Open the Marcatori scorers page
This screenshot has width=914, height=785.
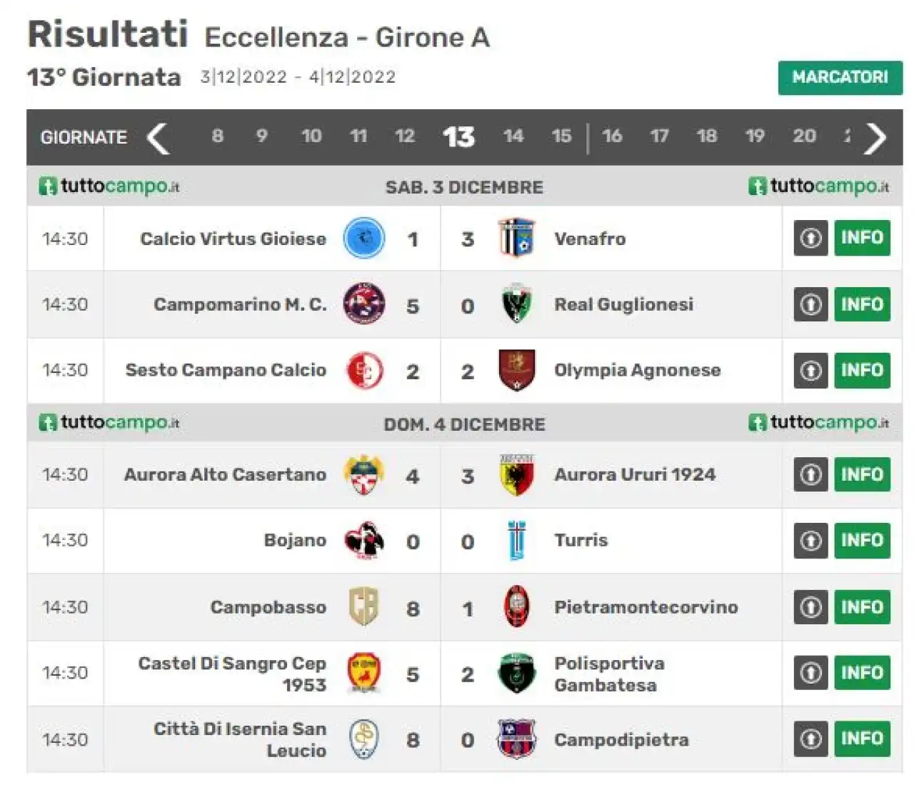[840, 77]
